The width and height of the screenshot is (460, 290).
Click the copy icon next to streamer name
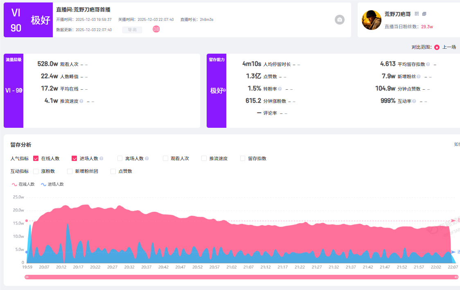tap(424, 14)
